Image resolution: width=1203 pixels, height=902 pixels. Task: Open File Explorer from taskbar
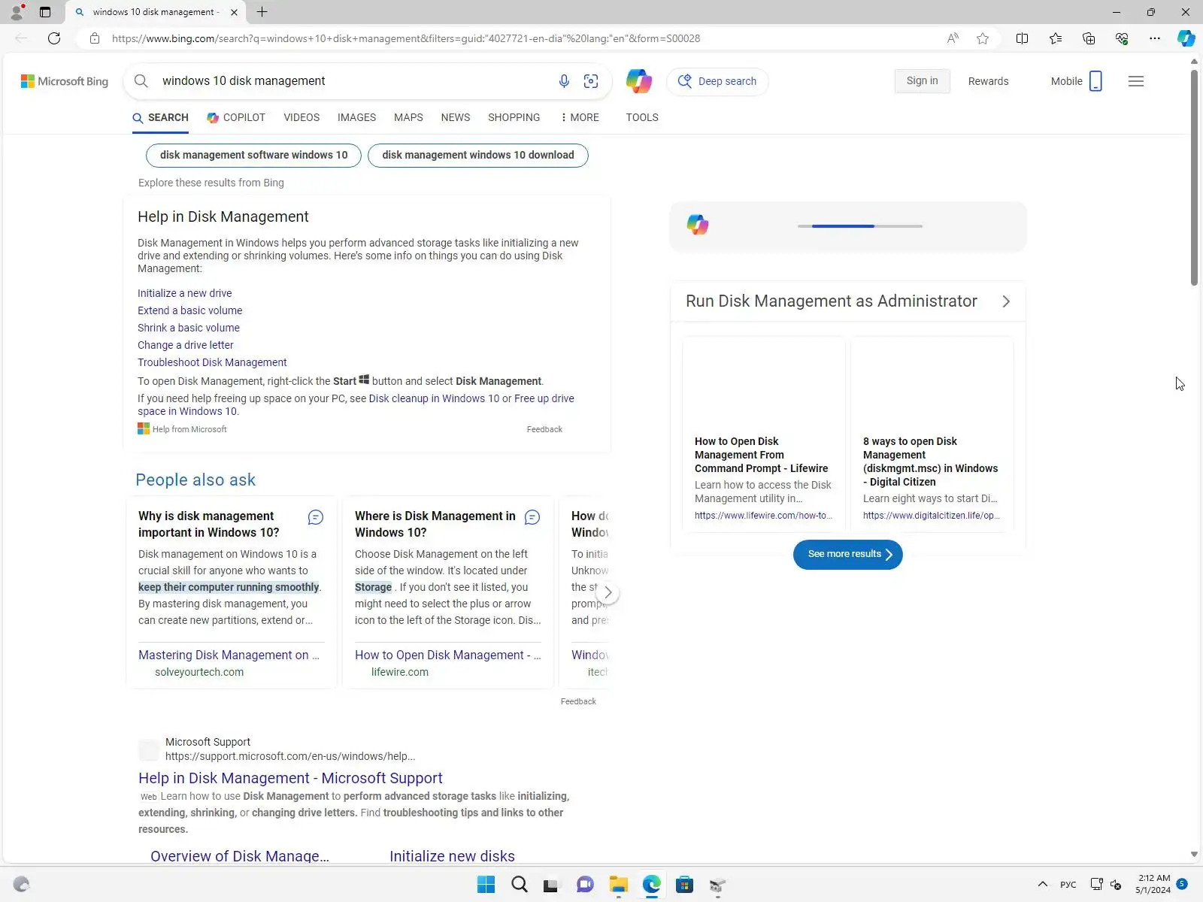pyautogui.click(x=618, y=884)
